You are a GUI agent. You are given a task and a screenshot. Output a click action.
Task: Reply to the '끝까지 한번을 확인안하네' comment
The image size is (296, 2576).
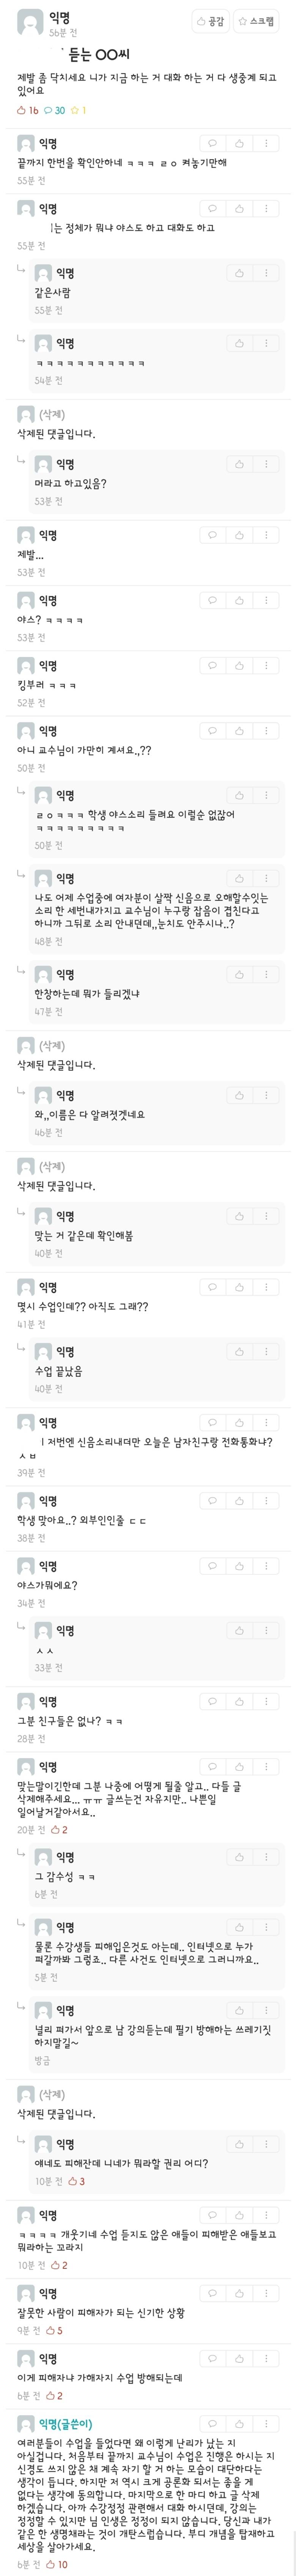point(211,144)
